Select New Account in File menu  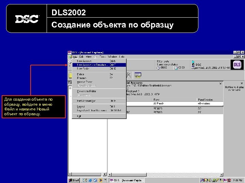99,61
